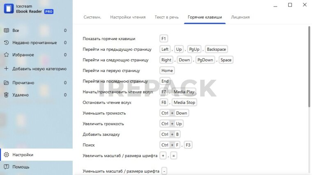312x175 pixels.
Task: Click the PRO badge in the header
Action: (x=48, y=11)
